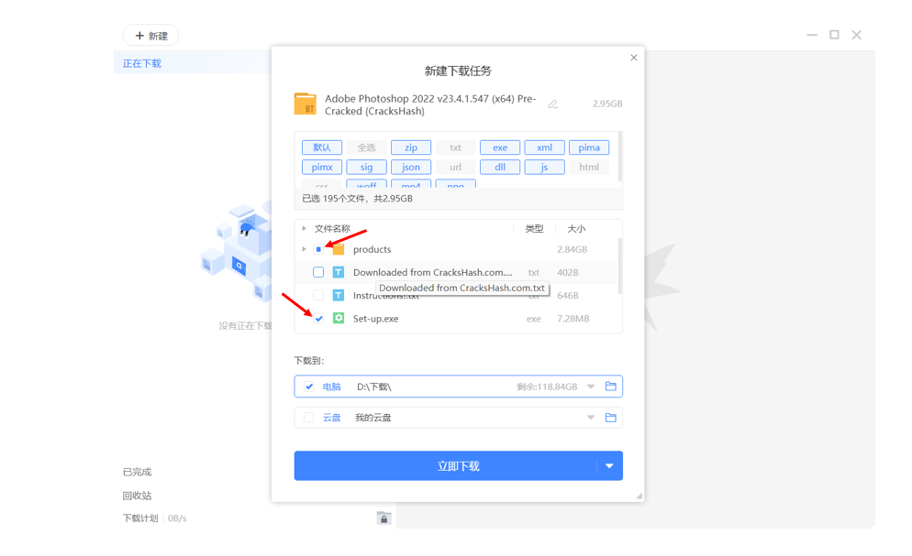Browse folder for the 电脑 download path
This screenshot has height=556, width=912.
[x=610, y=386]
